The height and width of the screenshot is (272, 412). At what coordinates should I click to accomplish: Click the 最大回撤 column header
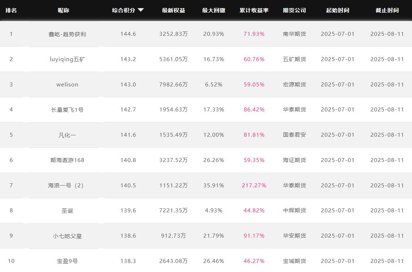(x=214, y=10)
